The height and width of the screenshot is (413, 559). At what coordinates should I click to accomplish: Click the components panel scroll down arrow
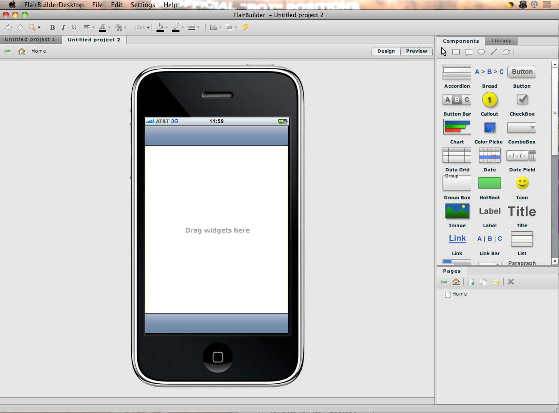coord(555,261)
